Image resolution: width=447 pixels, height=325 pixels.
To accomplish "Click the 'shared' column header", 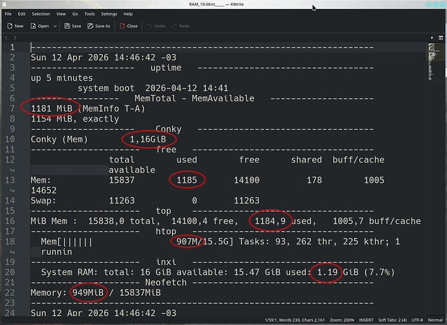I will click(x=306, y=160).
